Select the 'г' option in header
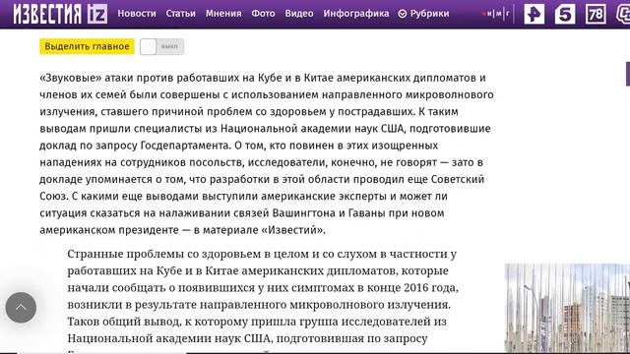The height and width of the screenshot is (354, 630). [508, 14]
